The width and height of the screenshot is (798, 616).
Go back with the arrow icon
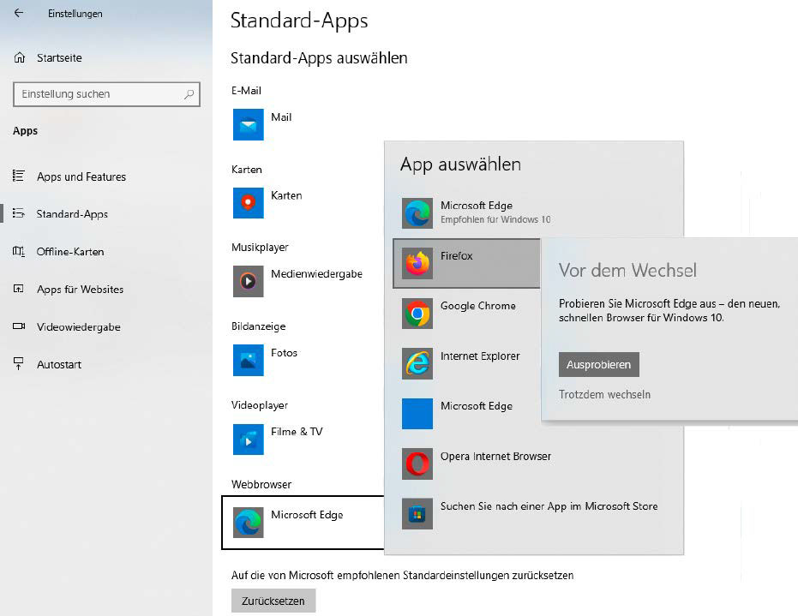19,13
